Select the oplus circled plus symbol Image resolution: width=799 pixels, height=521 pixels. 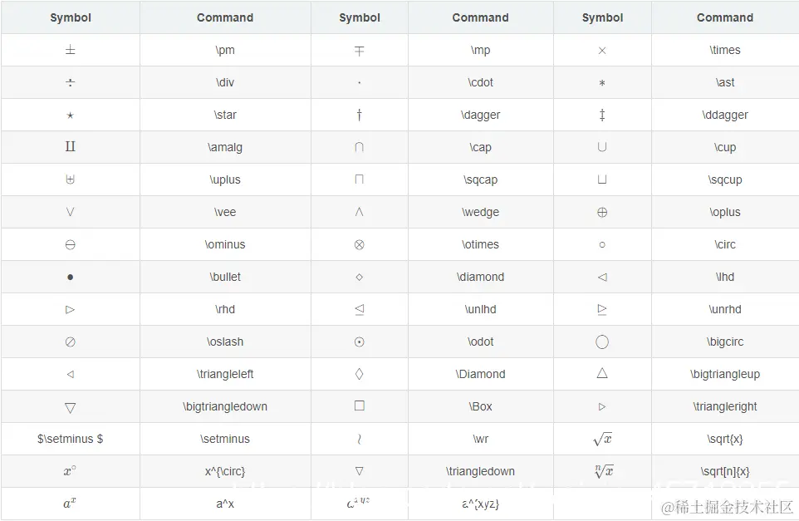tap(602, 212)
